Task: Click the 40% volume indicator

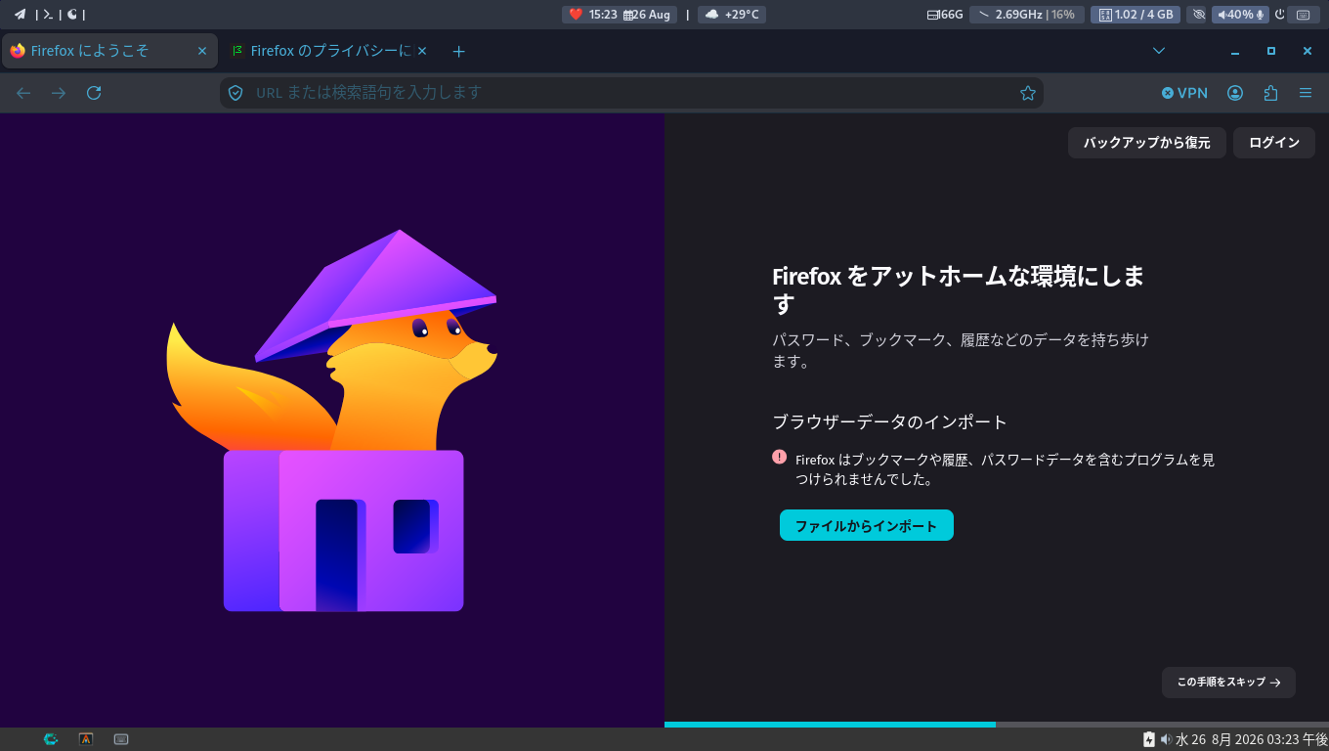Action: (x=1240, y=15)
